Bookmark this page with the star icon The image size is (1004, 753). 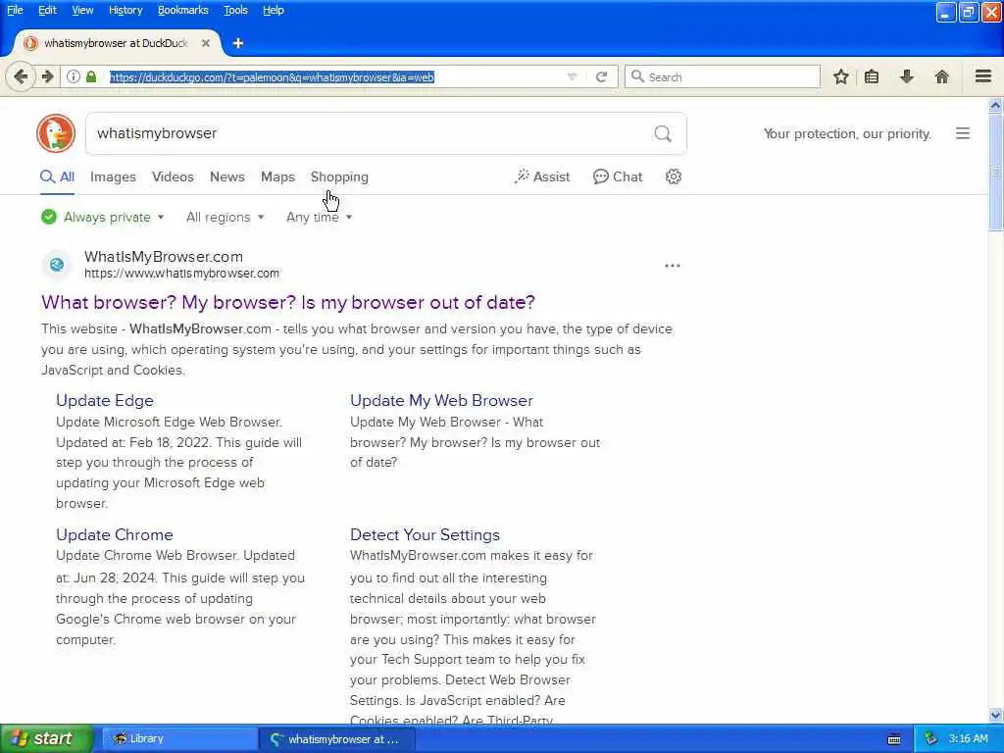tap(840, 76)
